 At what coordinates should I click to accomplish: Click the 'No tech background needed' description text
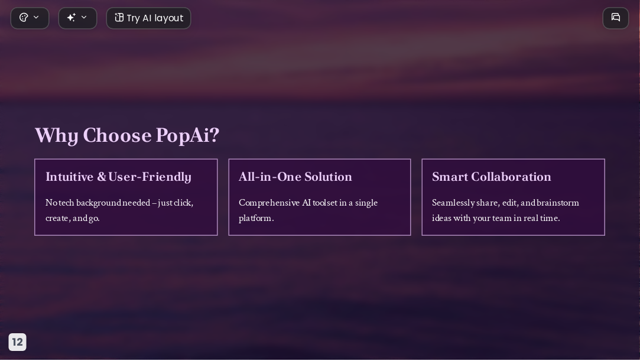pyautogui.click(x=119, y=210)
